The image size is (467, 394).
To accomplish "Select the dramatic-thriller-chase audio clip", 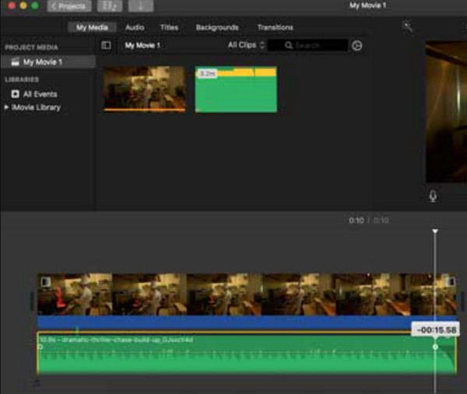I will pyautogui.click(x=247, y=352).
